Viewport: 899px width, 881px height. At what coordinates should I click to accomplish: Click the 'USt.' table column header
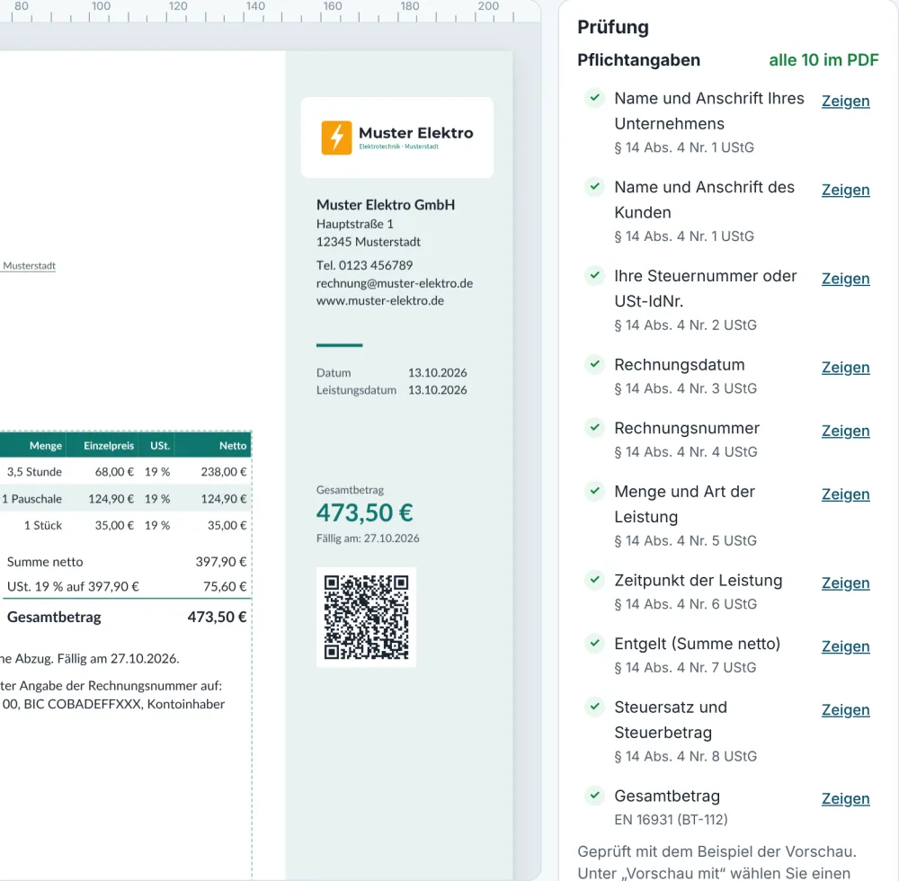point(160,445)
